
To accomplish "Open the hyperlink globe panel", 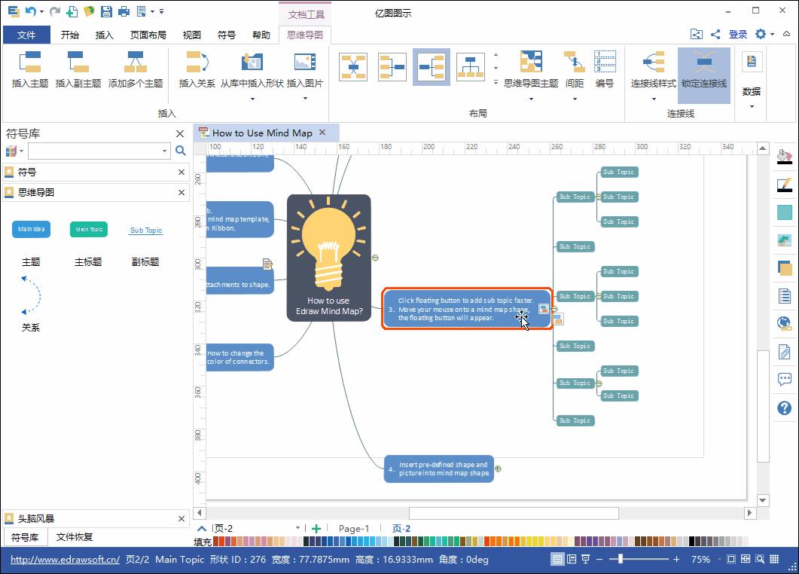I will 784,323.
